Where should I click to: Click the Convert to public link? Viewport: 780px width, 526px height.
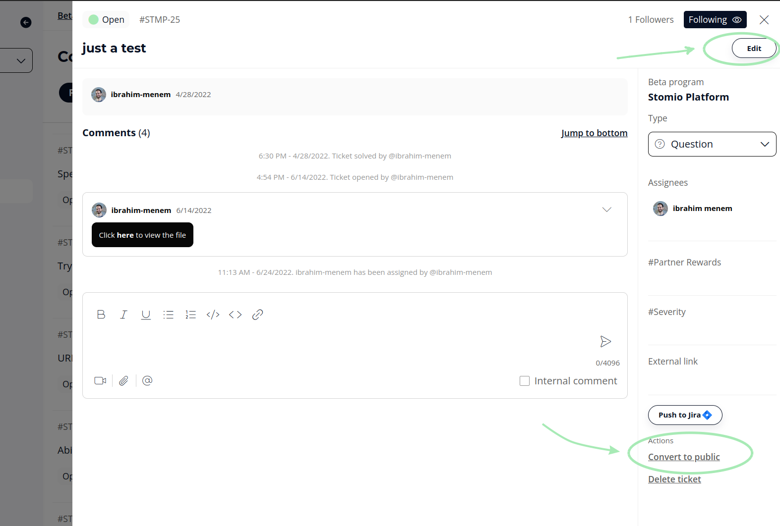(684, 457)
